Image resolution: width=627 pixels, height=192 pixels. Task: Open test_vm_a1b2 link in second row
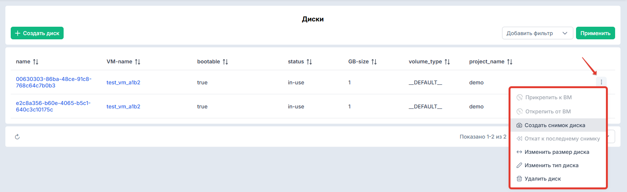click(x=123, y=106)
